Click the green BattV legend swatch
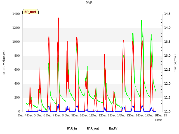This screenshot has height=134, width=179. (105, 129)
